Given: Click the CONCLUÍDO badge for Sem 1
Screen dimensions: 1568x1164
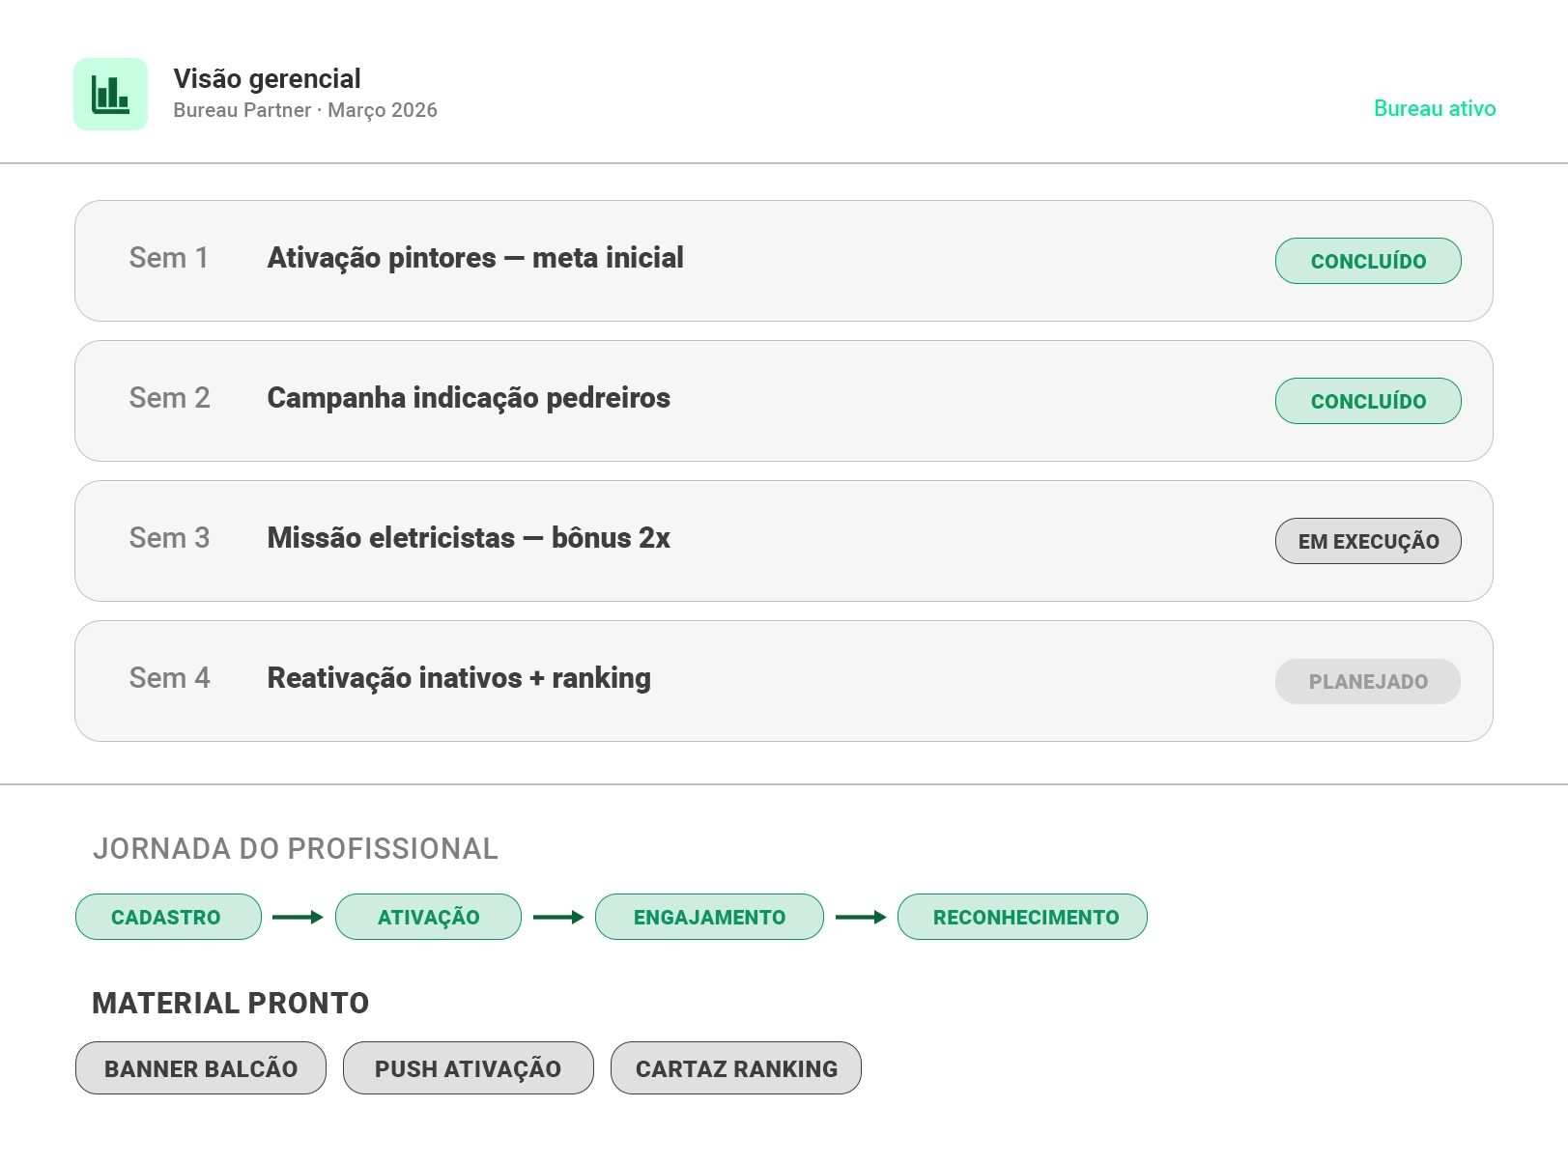Looking at the screenshot, I should click(x=1367, y=261).
